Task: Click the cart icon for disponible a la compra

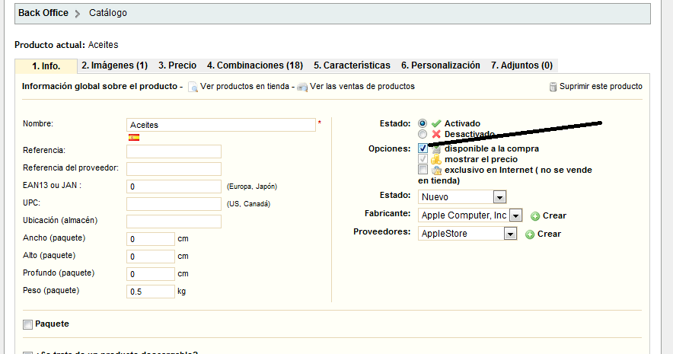Action: tap(436, 149)
